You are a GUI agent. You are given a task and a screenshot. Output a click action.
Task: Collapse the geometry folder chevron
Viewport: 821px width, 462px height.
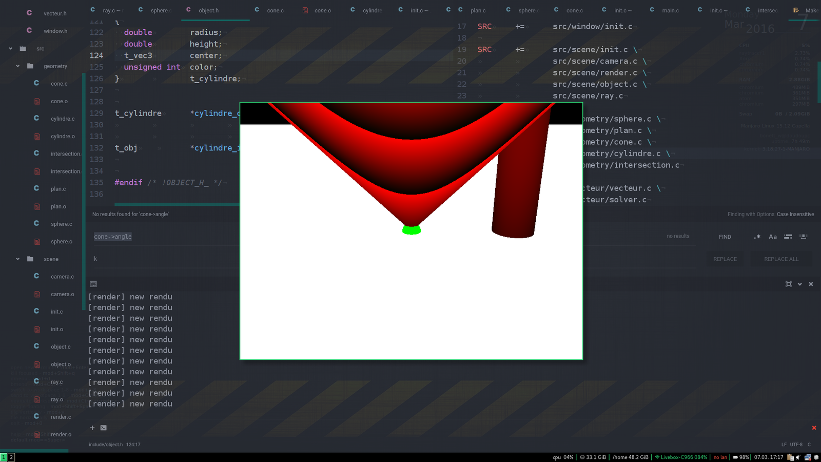pos(18,66)
